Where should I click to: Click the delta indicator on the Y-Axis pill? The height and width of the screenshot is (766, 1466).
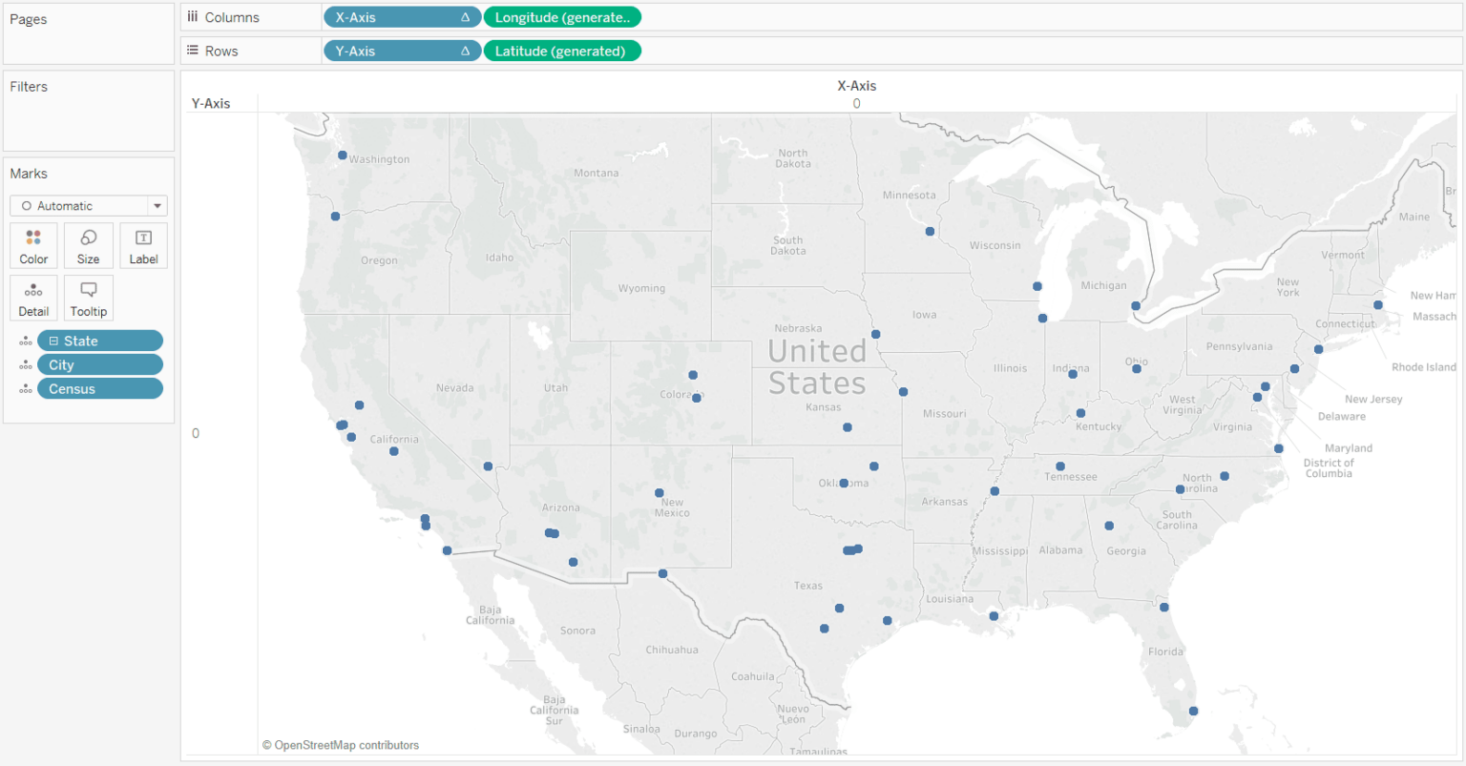(x=465, y=51)
